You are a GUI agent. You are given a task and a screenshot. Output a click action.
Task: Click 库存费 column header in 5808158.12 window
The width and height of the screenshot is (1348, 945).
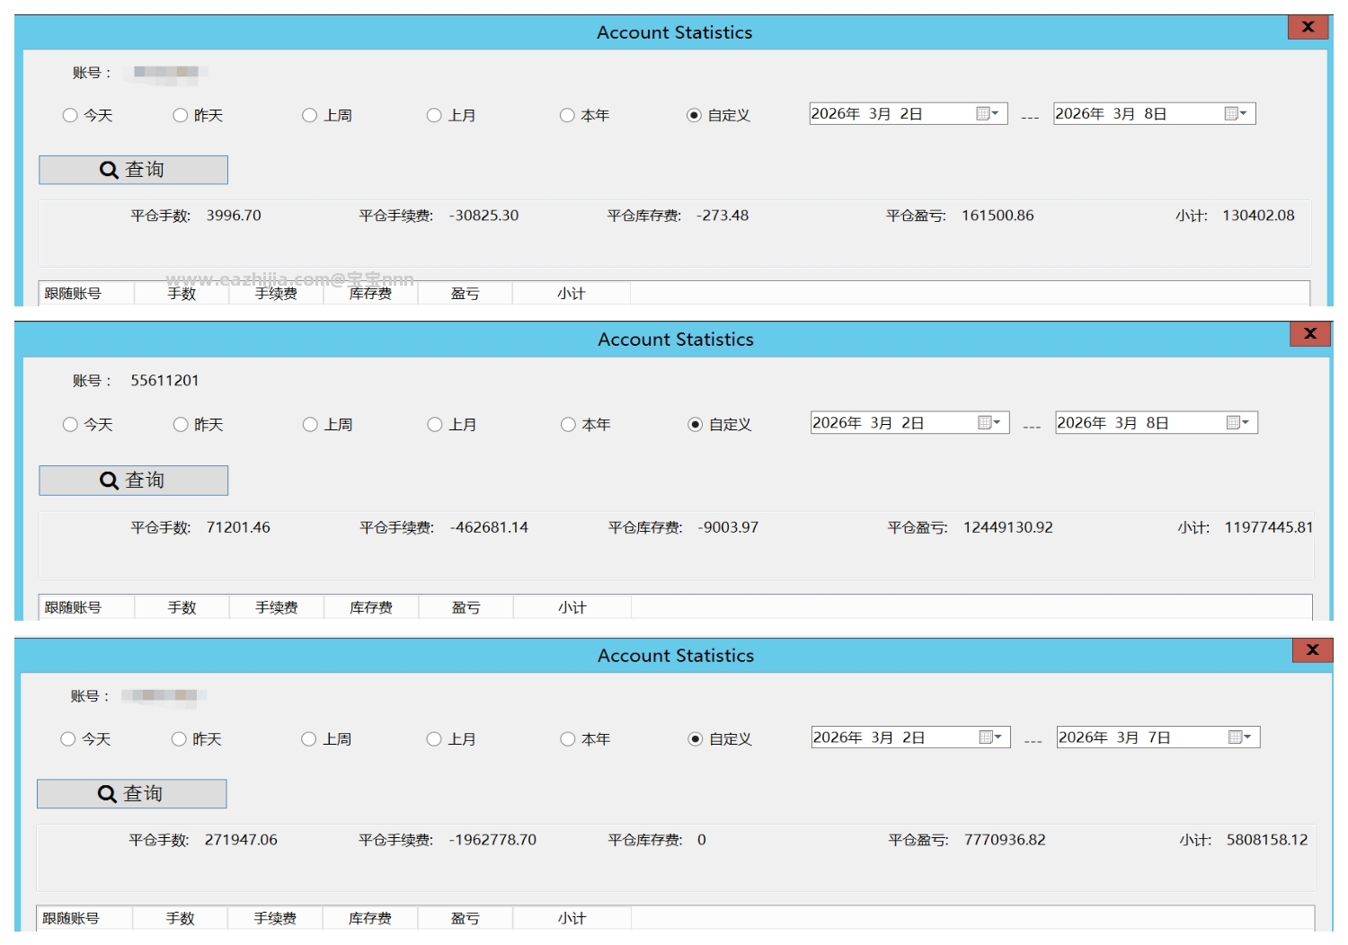pyautogui.click(x=370, y=918)
